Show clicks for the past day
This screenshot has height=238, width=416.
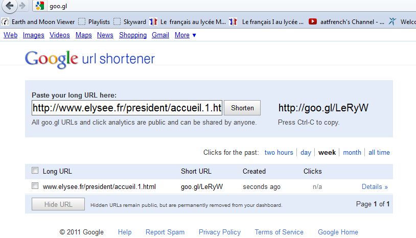[x=306, y=153]
